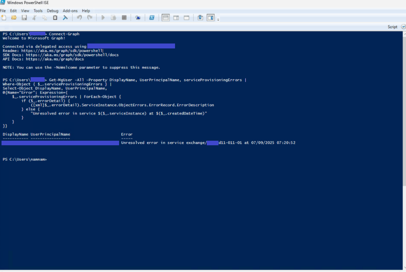Run the script with the green play icon
This screenshot has width=406, height=272.
[102, 17]
